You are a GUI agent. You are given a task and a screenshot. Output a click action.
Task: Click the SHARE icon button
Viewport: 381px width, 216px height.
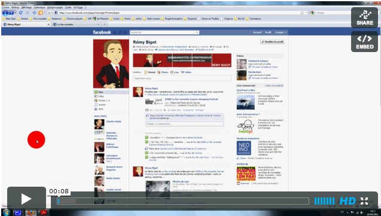[x=364, y=18]
